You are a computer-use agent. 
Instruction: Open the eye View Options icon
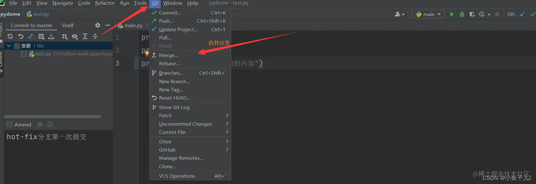[x=75, y=36]
